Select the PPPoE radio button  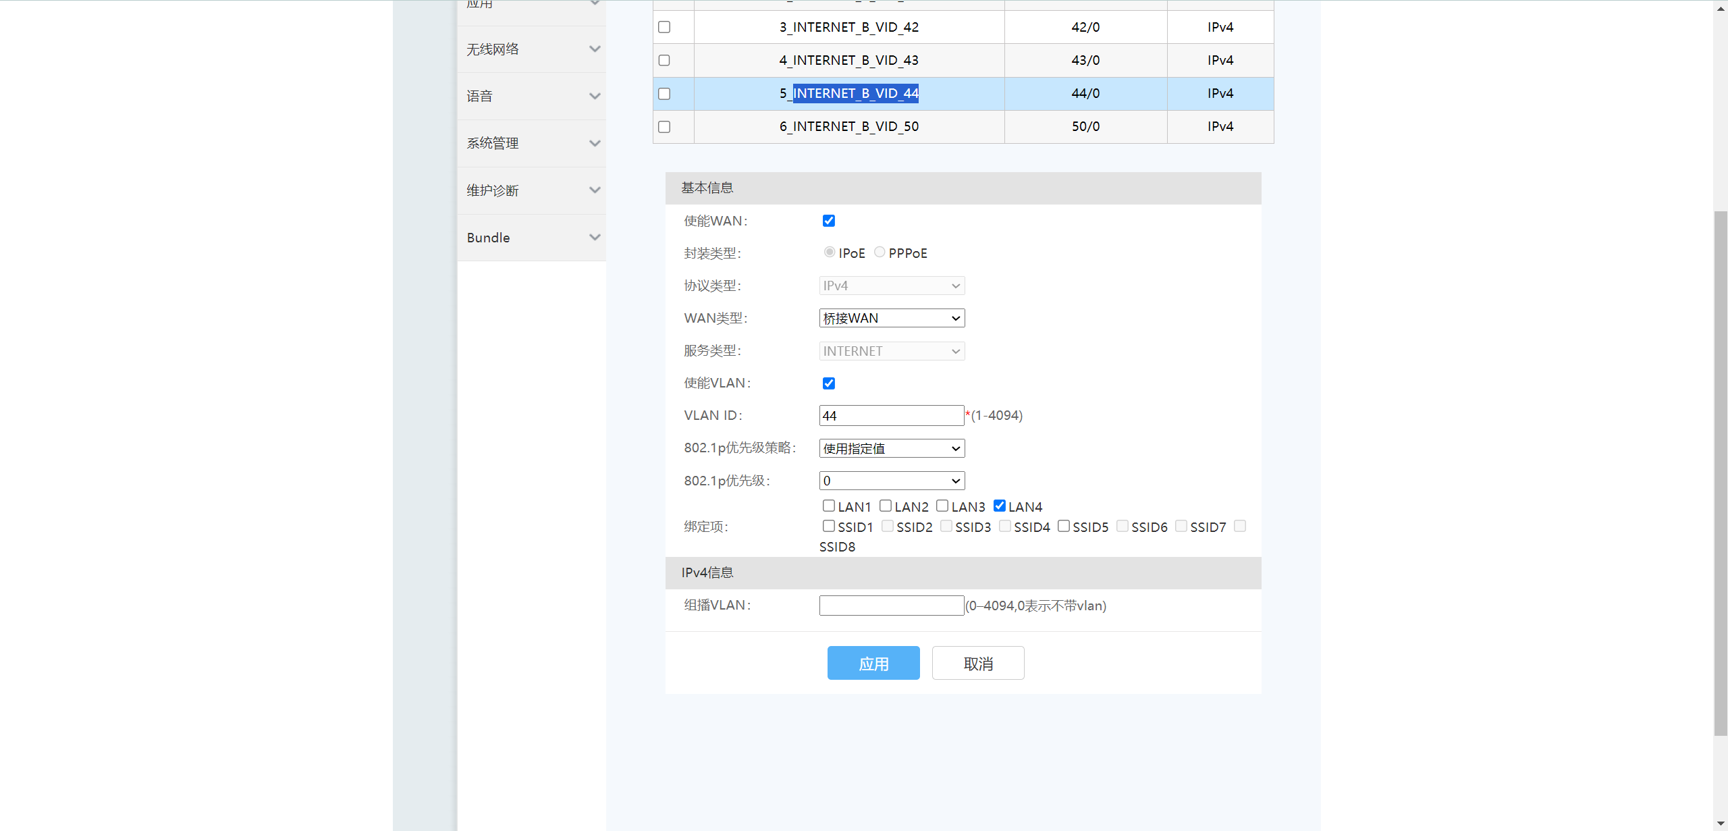pos(880,252)
